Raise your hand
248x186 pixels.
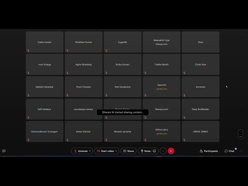[146, 151]
